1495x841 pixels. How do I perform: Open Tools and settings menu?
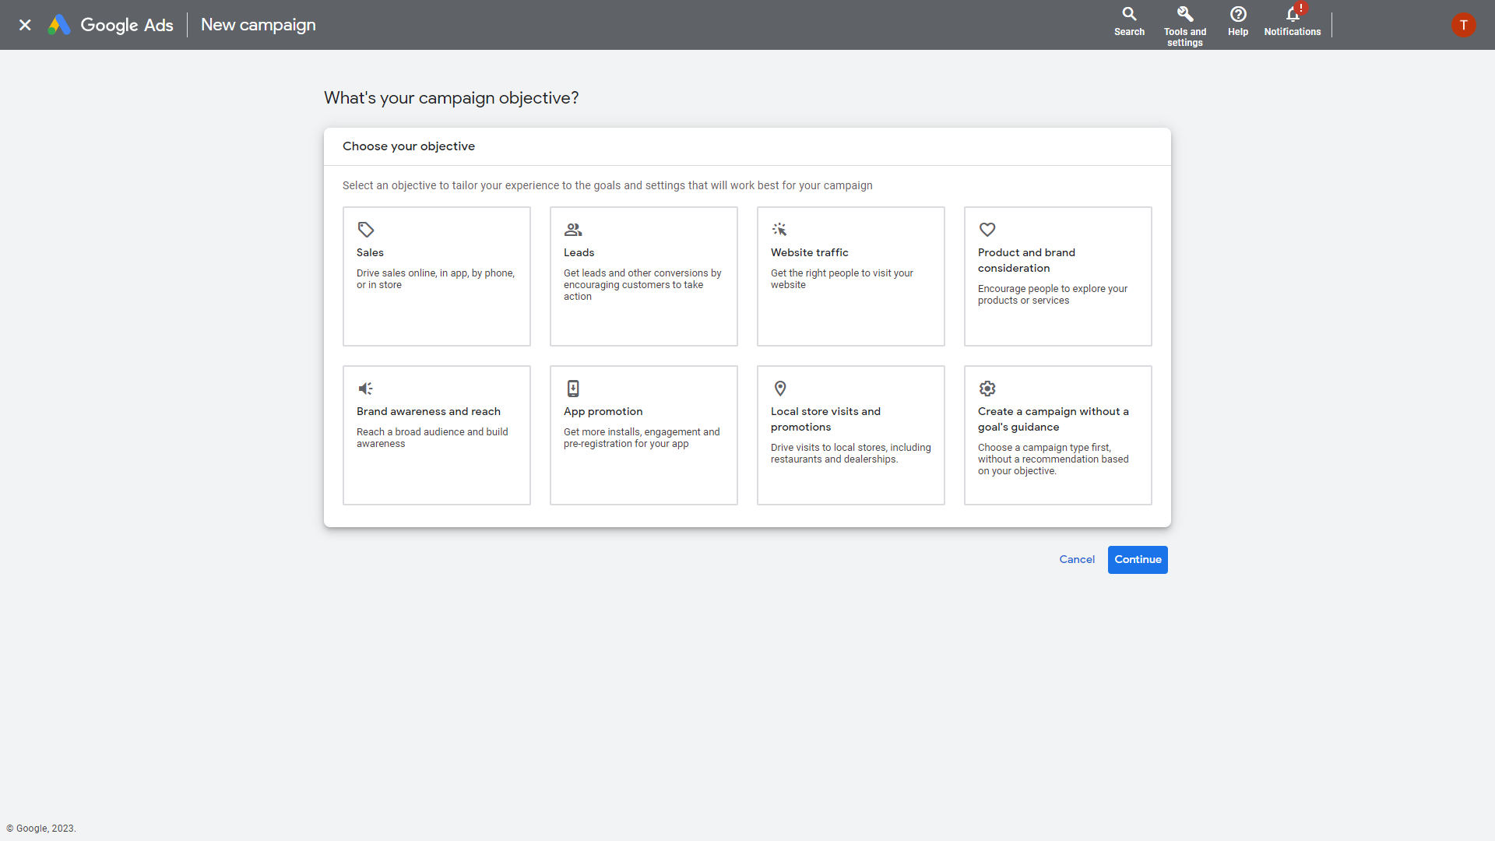coord(1186,25)
